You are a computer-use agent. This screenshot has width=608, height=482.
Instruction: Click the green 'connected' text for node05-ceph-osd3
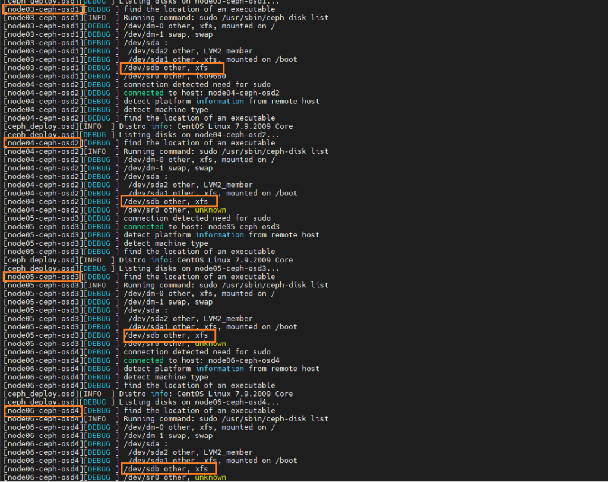pyautogui.click(x=143, y=226)
